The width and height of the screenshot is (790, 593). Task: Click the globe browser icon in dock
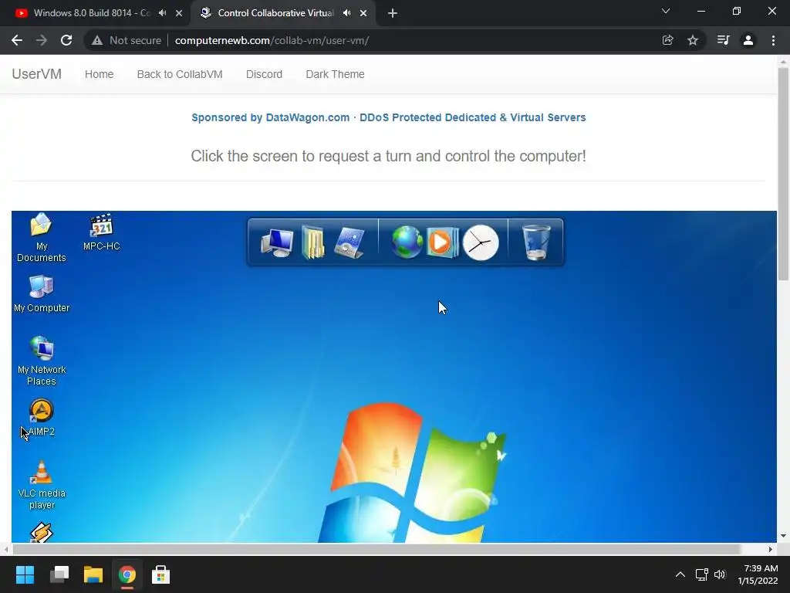(407, 242)
